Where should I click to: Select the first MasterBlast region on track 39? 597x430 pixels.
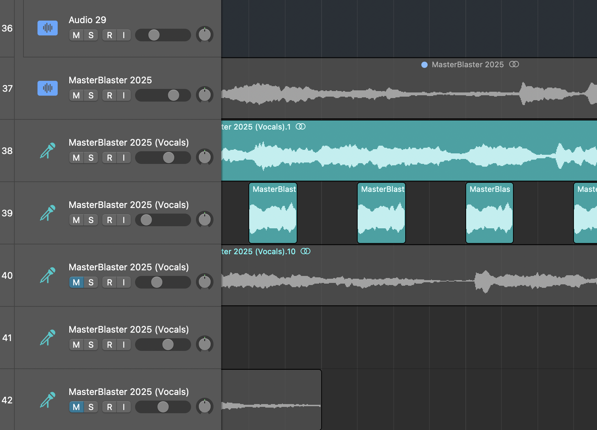[x=273, y=214]
